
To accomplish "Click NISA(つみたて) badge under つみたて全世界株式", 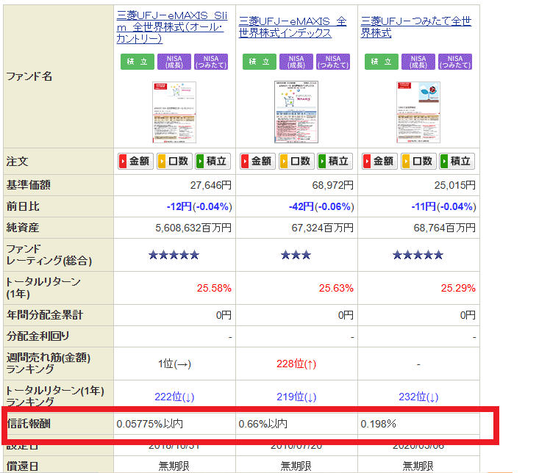I will click(455, 62).
